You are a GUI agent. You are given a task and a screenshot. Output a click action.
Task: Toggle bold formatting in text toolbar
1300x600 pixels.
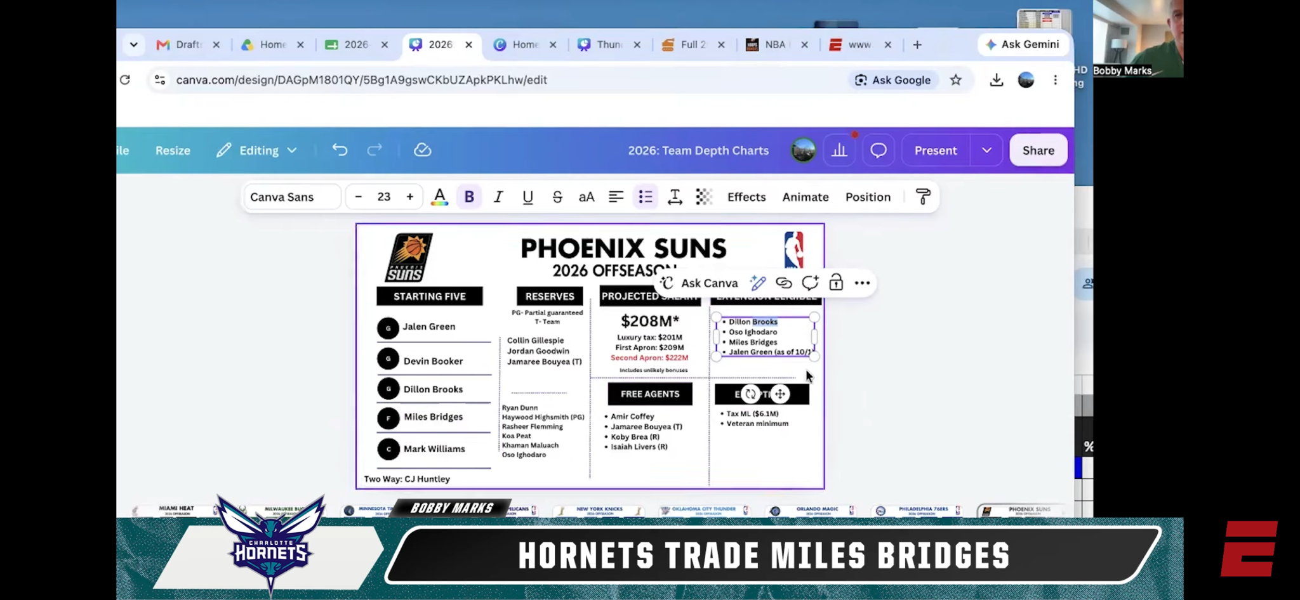point(469,197)
